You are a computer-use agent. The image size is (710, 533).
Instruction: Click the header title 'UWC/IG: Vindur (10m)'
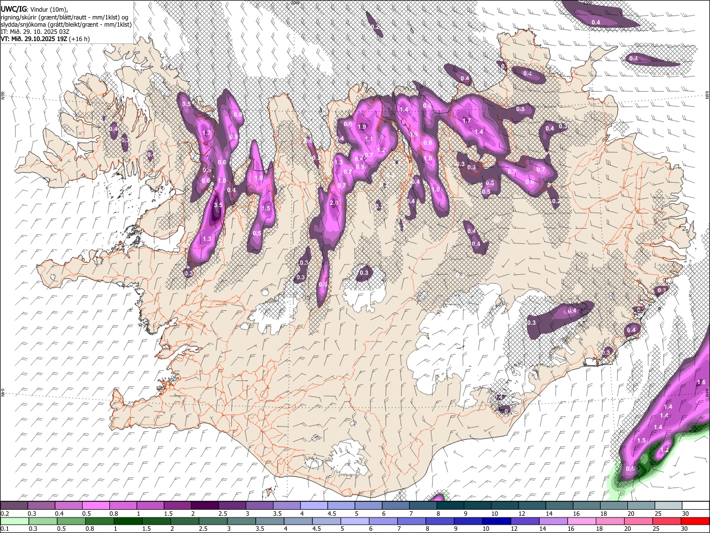point(34,9)
